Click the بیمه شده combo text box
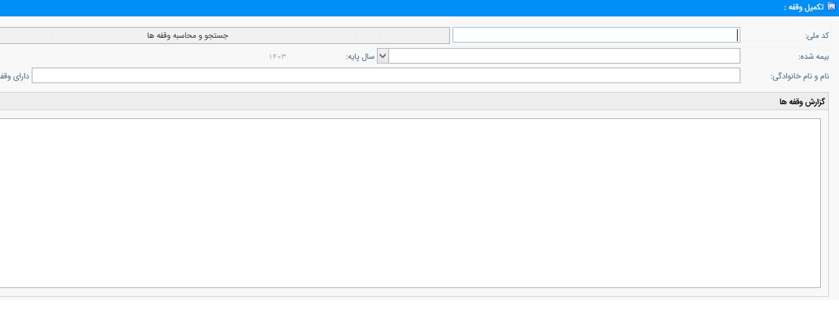839x311 pixels. 564,56
